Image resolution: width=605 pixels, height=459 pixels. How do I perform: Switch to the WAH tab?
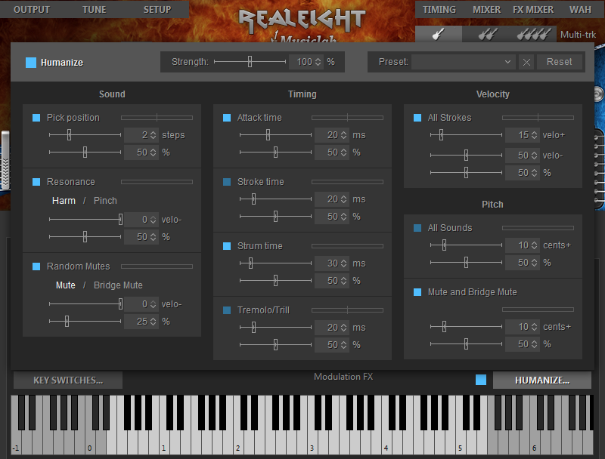580,10
